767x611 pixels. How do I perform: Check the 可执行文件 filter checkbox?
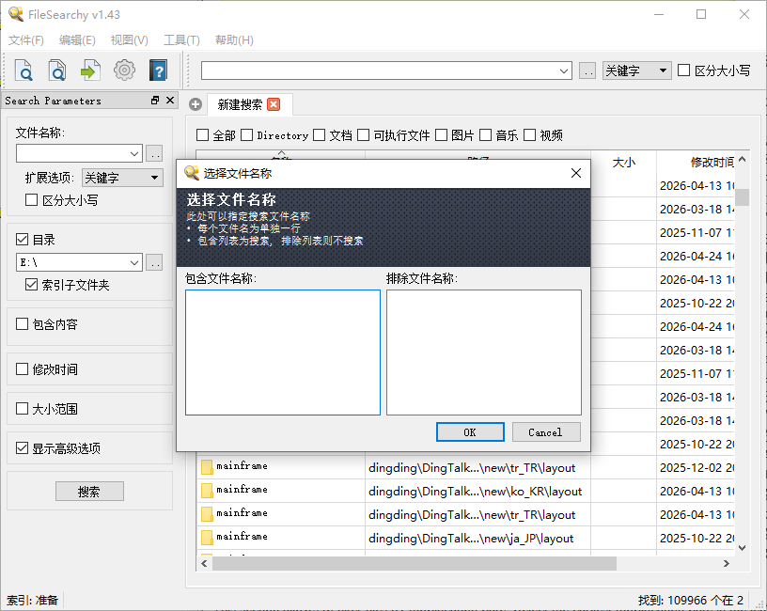coord(364,135)
